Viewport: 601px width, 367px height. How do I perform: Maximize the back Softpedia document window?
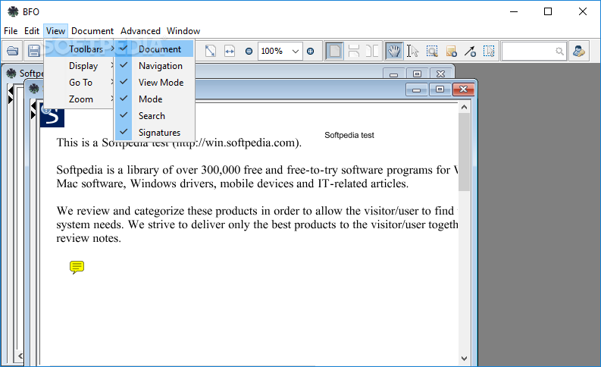coord(417,74)
